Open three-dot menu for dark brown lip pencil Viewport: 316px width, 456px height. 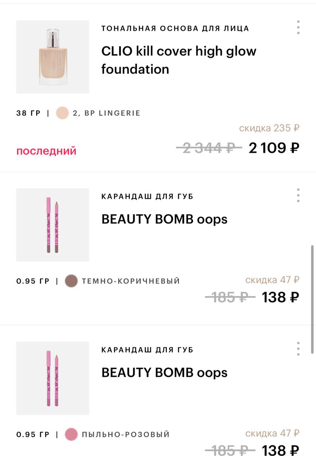[x=298, y=195]
